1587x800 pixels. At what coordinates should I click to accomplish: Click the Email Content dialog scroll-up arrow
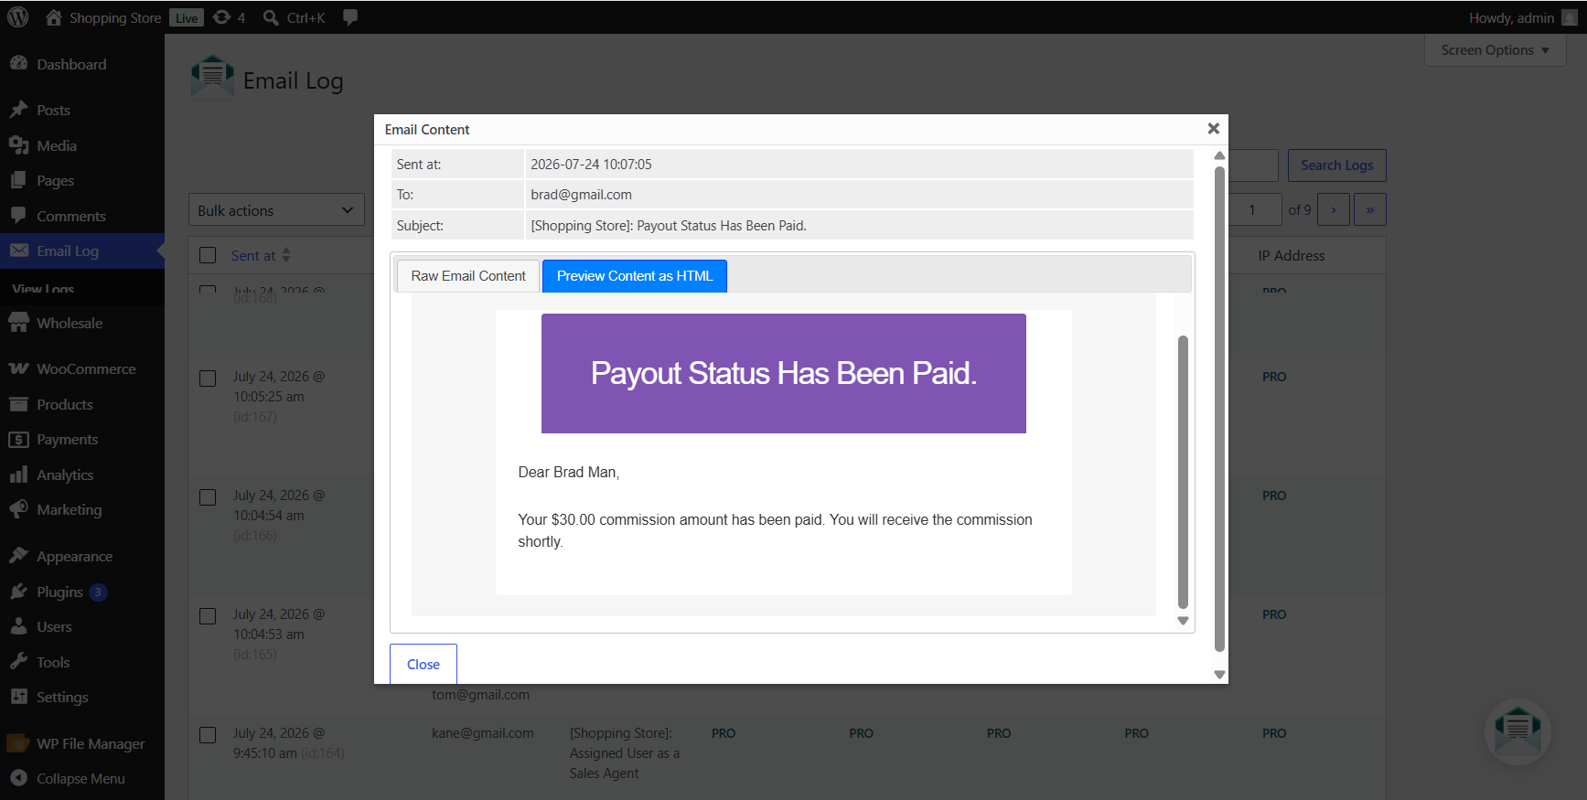coord(1219,155)
